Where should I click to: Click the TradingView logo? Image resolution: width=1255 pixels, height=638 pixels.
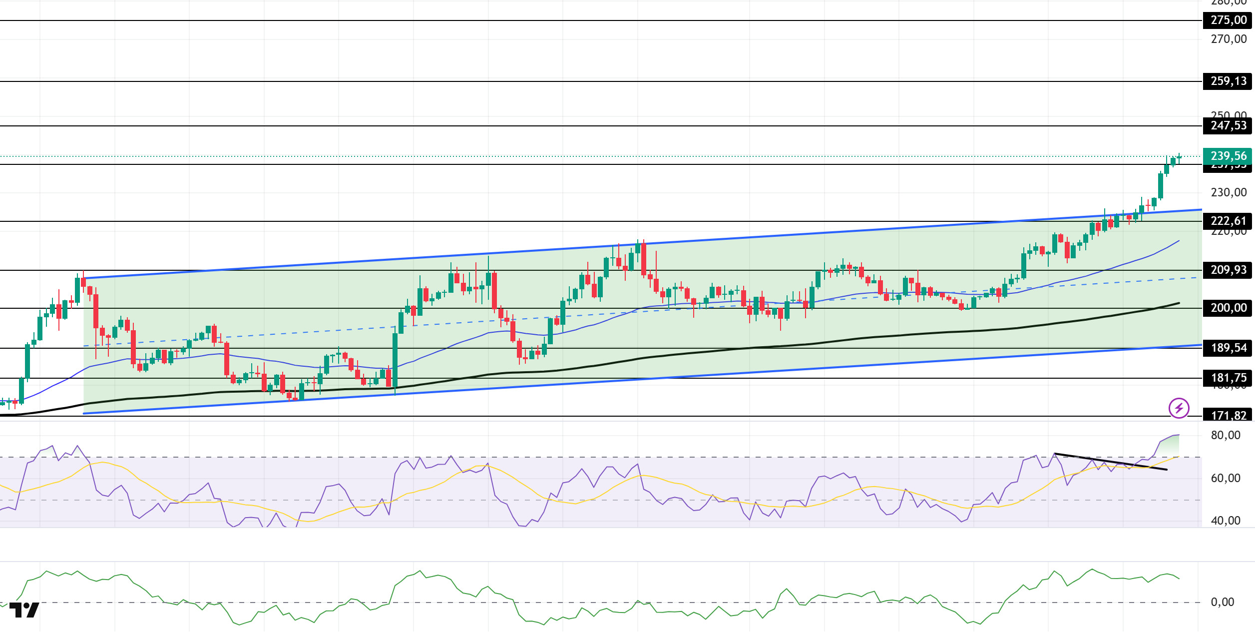[24, 610]
